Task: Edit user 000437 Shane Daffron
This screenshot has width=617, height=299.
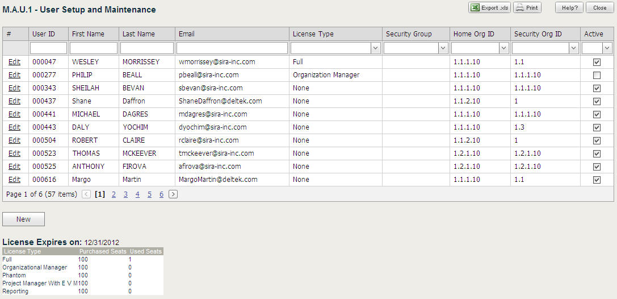Action: [x=14, y=101]
